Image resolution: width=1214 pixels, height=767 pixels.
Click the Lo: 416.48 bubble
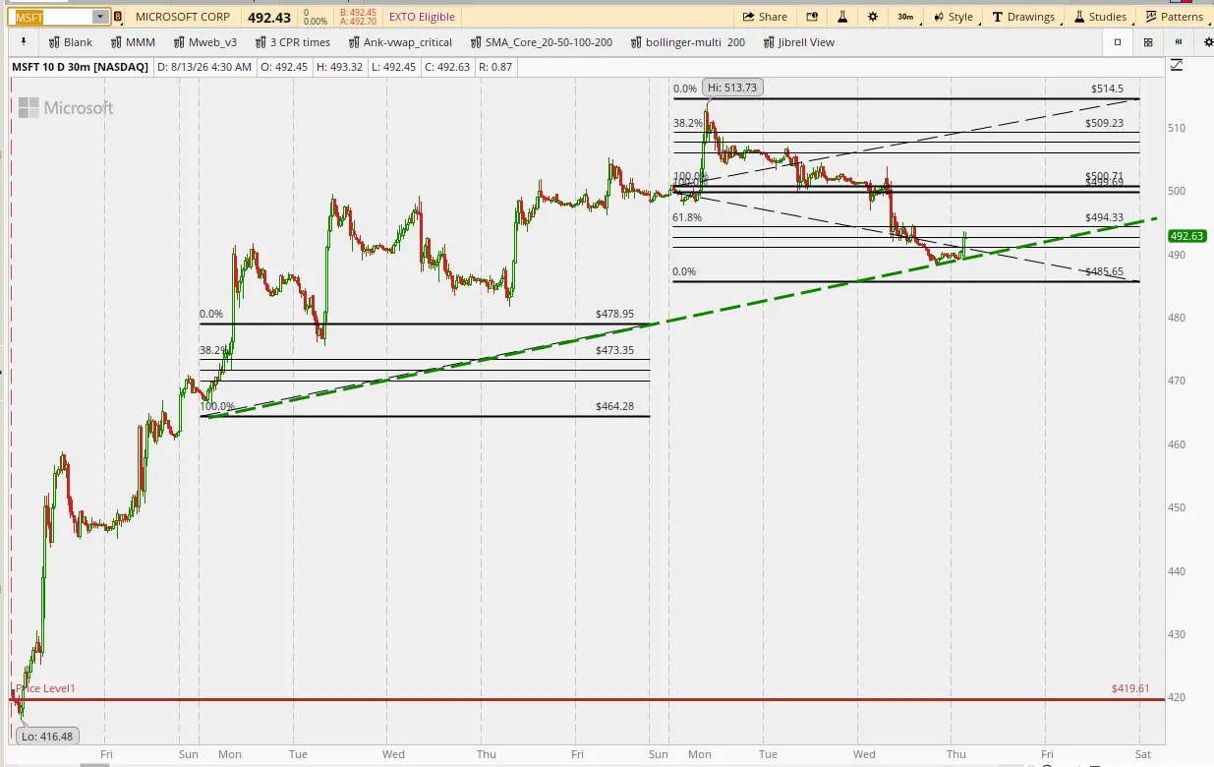pos(48,736)
